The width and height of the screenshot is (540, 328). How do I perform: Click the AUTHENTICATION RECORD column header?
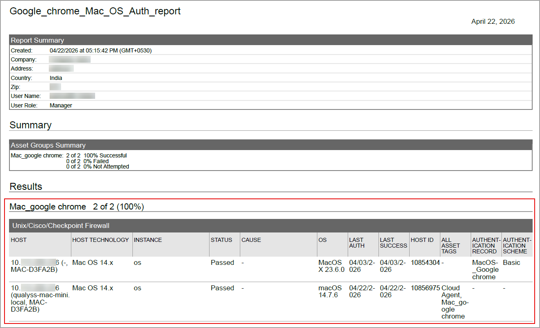point(486,246)
